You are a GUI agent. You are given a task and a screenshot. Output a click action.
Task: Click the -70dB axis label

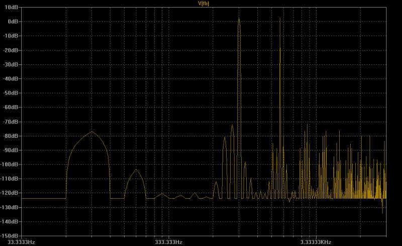coord(11,121)
